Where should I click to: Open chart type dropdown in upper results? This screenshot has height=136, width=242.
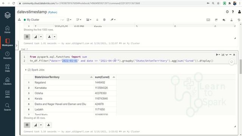41,37
